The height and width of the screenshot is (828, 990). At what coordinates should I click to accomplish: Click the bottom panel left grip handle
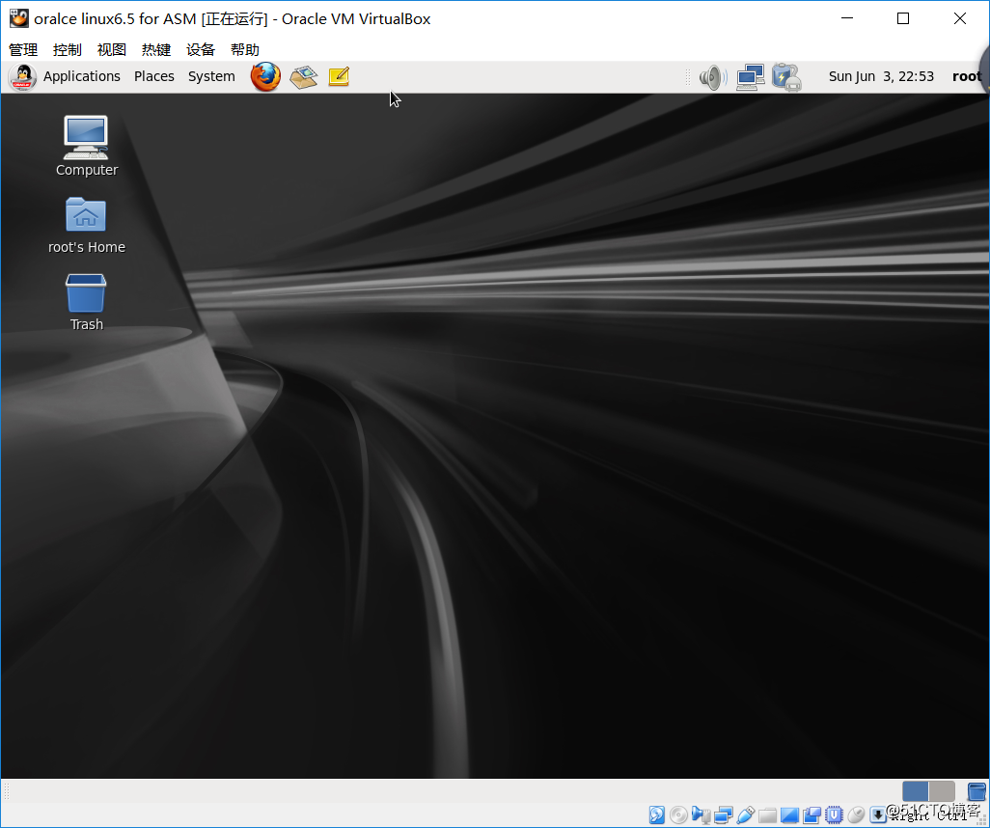pyautogui.click(x=7, y=791)
